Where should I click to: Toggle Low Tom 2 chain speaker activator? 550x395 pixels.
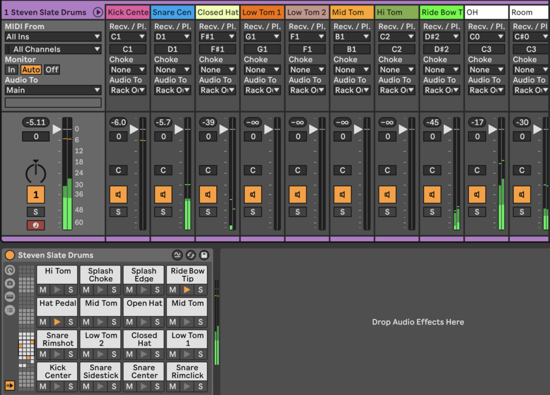(x=298, y=194)
